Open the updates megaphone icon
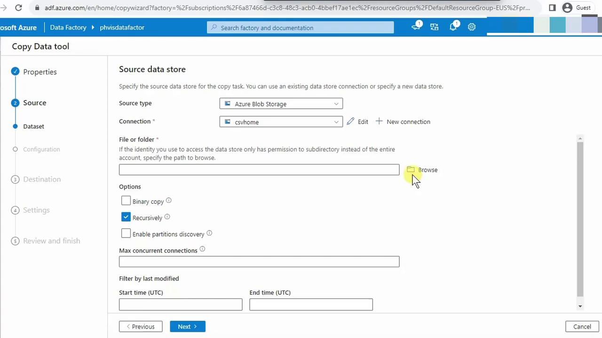The height and width of the screenshot is (338, 602). tap(416, 27)
